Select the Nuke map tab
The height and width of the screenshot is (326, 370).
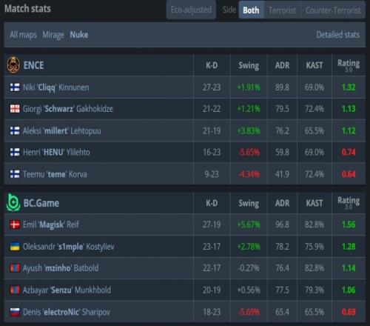pos(79,35)
